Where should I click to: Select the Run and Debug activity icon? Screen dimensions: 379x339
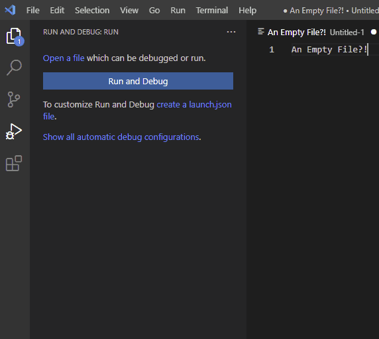click(14, 131)
